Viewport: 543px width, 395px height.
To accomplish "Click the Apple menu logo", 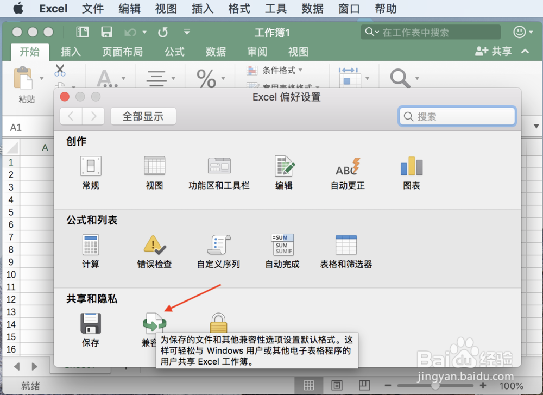I will point(18,8).
